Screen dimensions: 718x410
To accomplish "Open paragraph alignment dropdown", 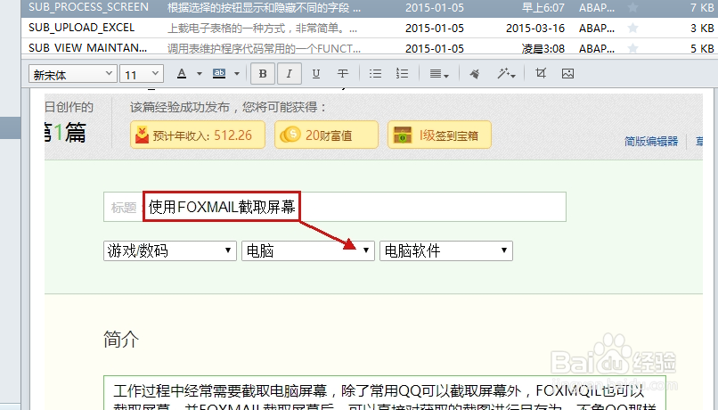I will 439,74.
